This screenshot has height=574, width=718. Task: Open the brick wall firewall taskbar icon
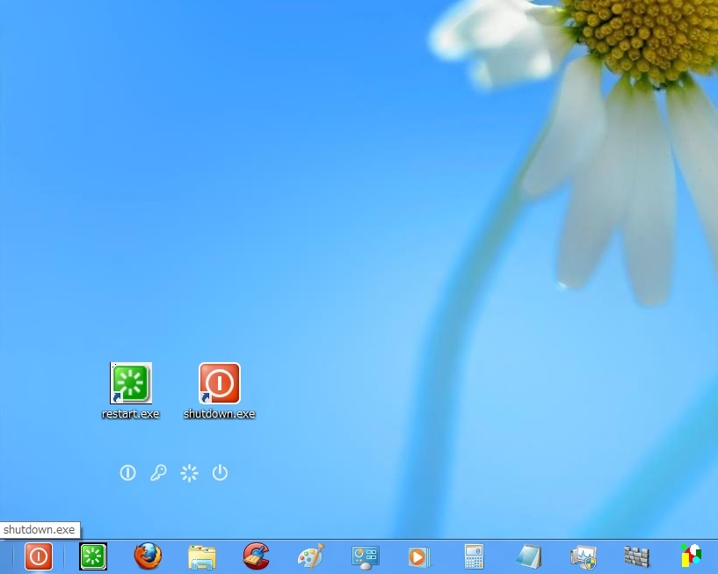click(636, 556)
